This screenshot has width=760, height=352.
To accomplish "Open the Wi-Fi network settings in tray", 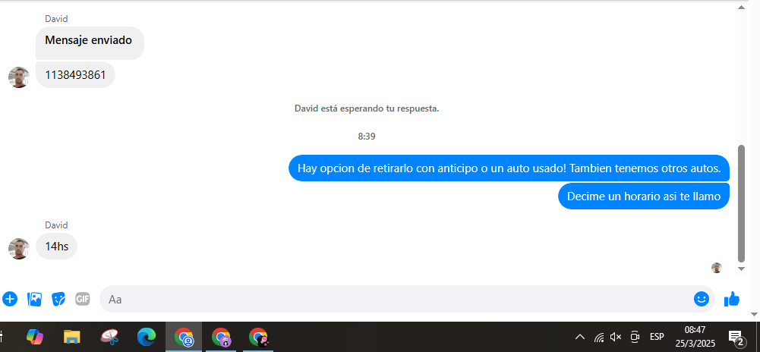I will tap(599, 337).
